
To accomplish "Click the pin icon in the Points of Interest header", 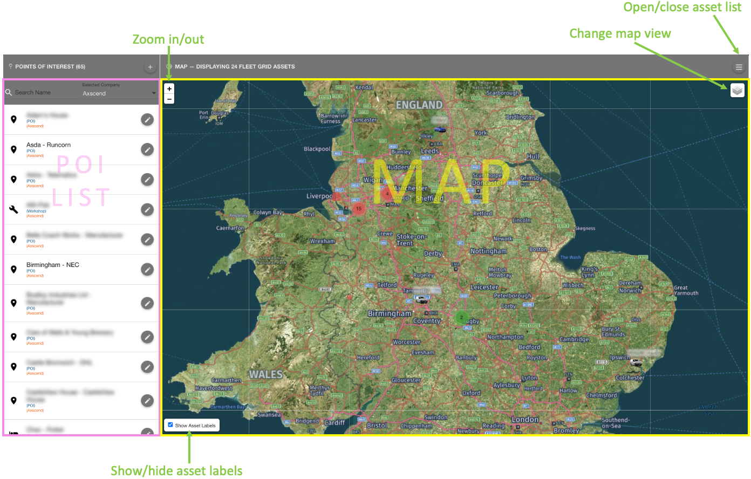I will tap(9, 66).
